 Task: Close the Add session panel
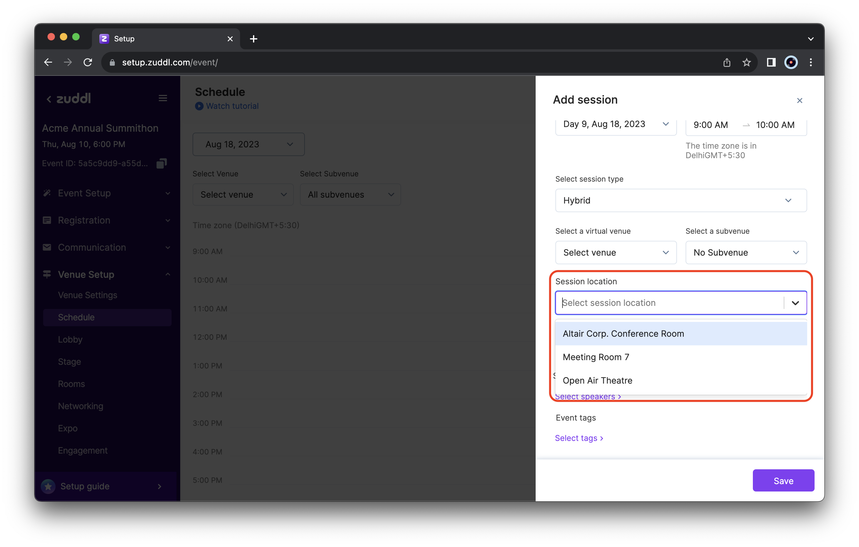point(799,101)
